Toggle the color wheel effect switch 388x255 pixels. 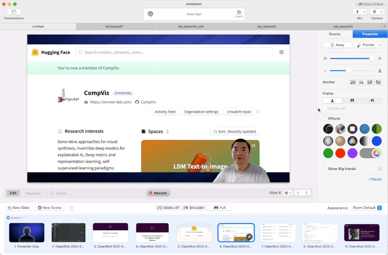(x=371, y=153)
